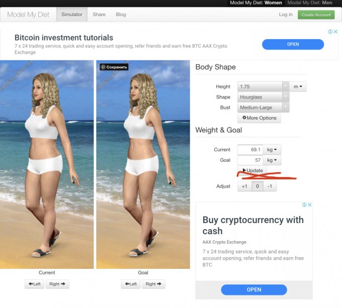Select the +1 adjust toggle

pyautogui.click(x=244, y=186)
